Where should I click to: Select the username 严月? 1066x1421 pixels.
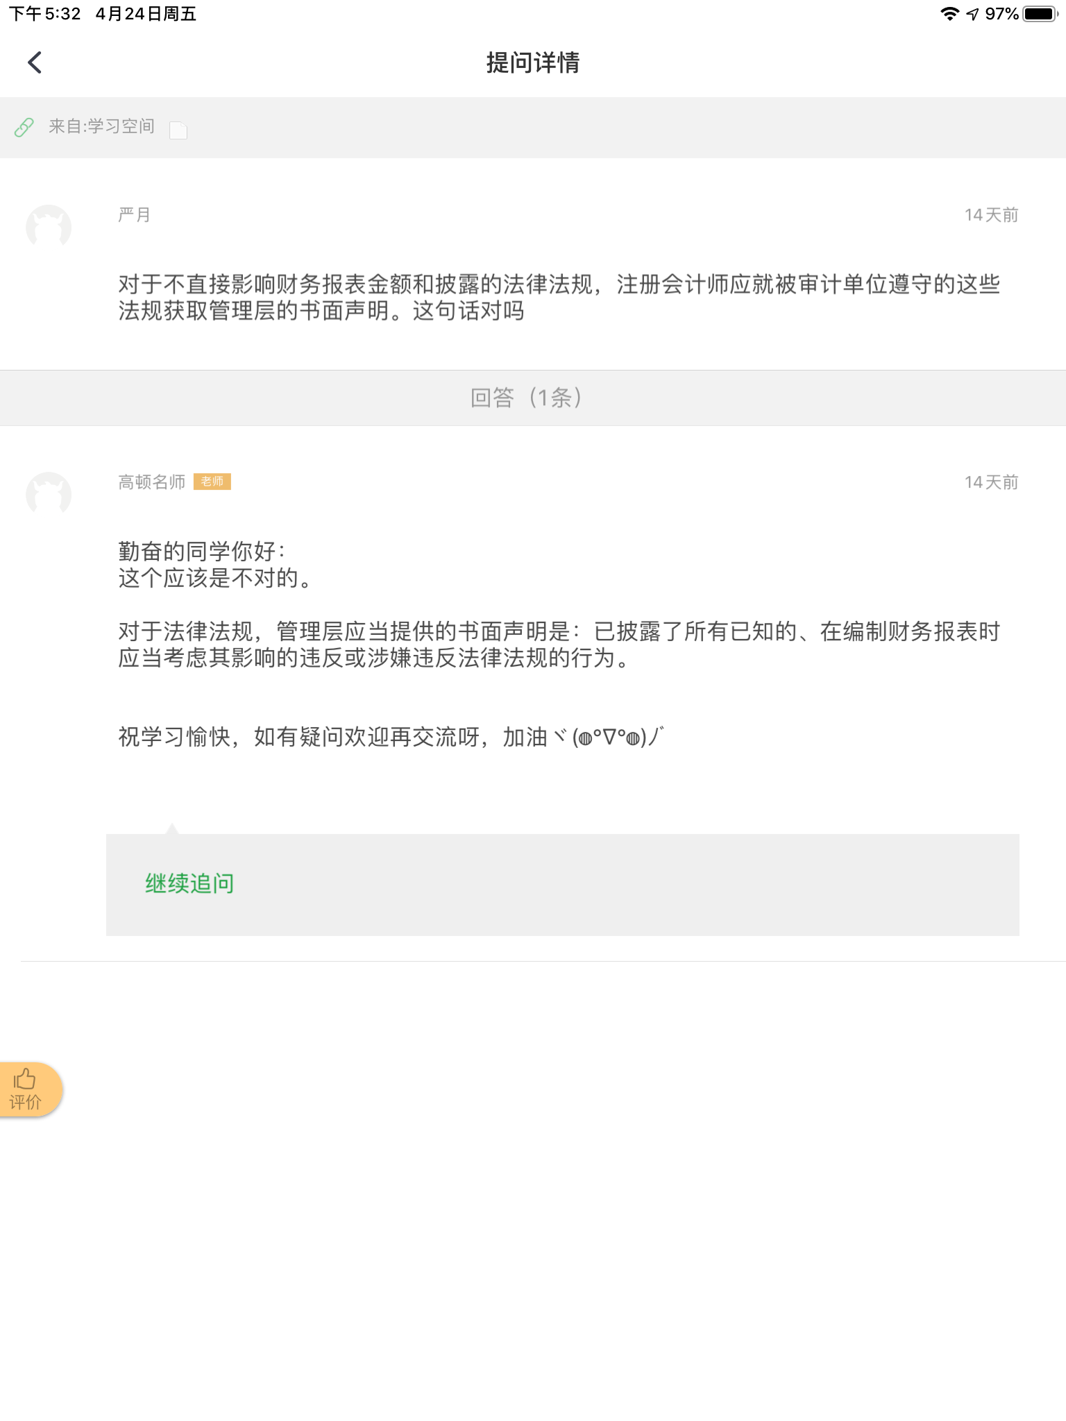(x=134, y=215)
